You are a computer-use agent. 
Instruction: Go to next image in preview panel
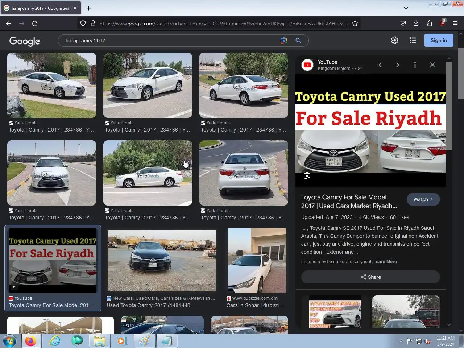(x=398, y=65)
